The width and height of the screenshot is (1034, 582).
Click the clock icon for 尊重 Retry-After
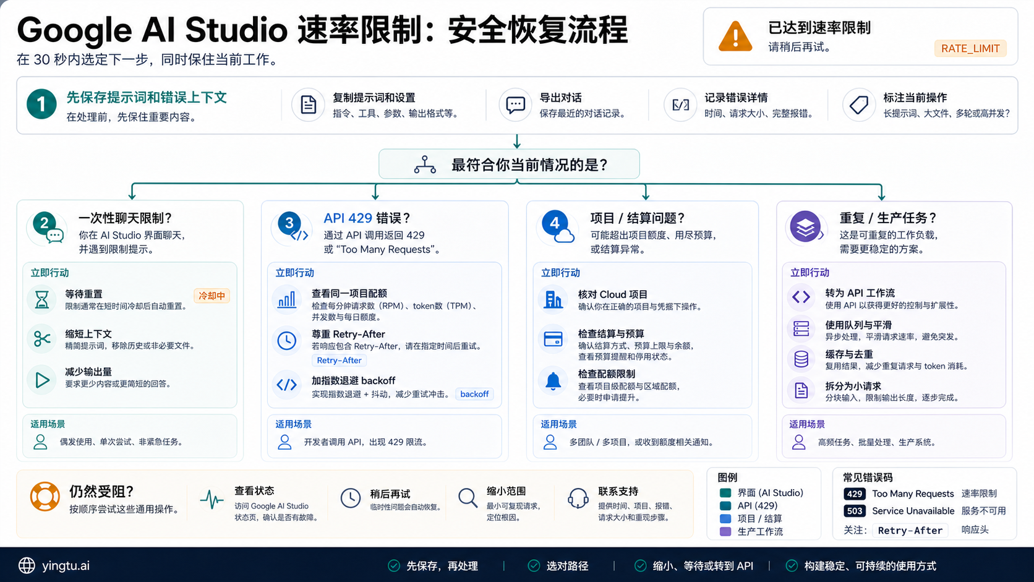tap(286, 340)
